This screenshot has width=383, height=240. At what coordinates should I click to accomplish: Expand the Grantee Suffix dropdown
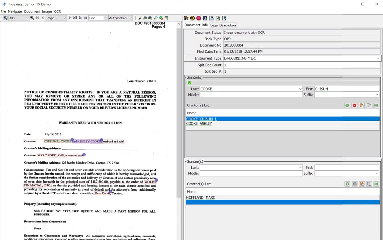[x=377, y=173]
